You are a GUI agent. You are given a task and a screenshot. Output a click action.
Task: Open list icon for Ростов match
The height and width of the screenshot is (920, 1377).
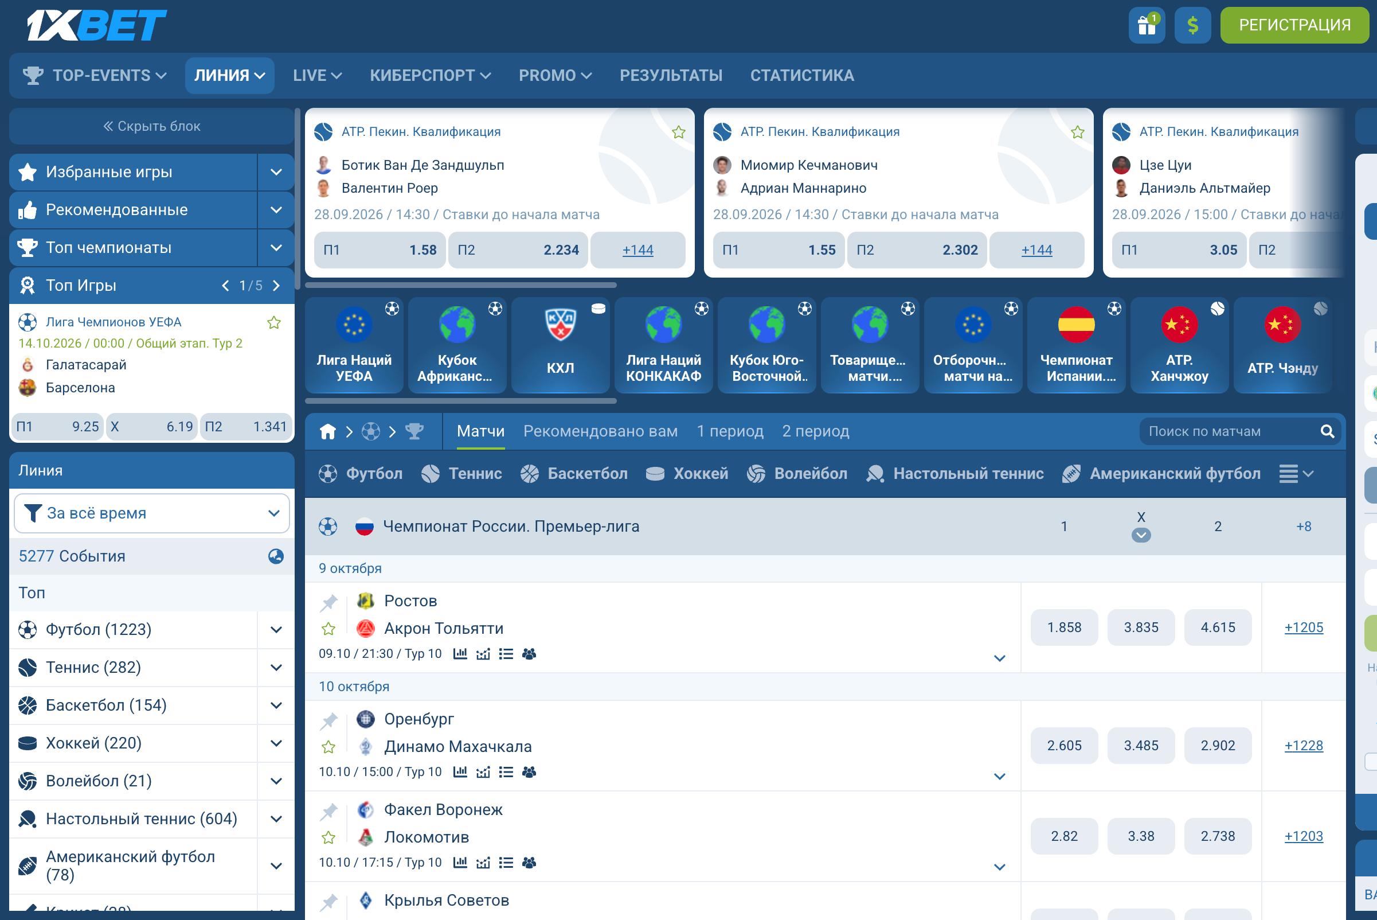pyautogui.click(x=506, y=654)
